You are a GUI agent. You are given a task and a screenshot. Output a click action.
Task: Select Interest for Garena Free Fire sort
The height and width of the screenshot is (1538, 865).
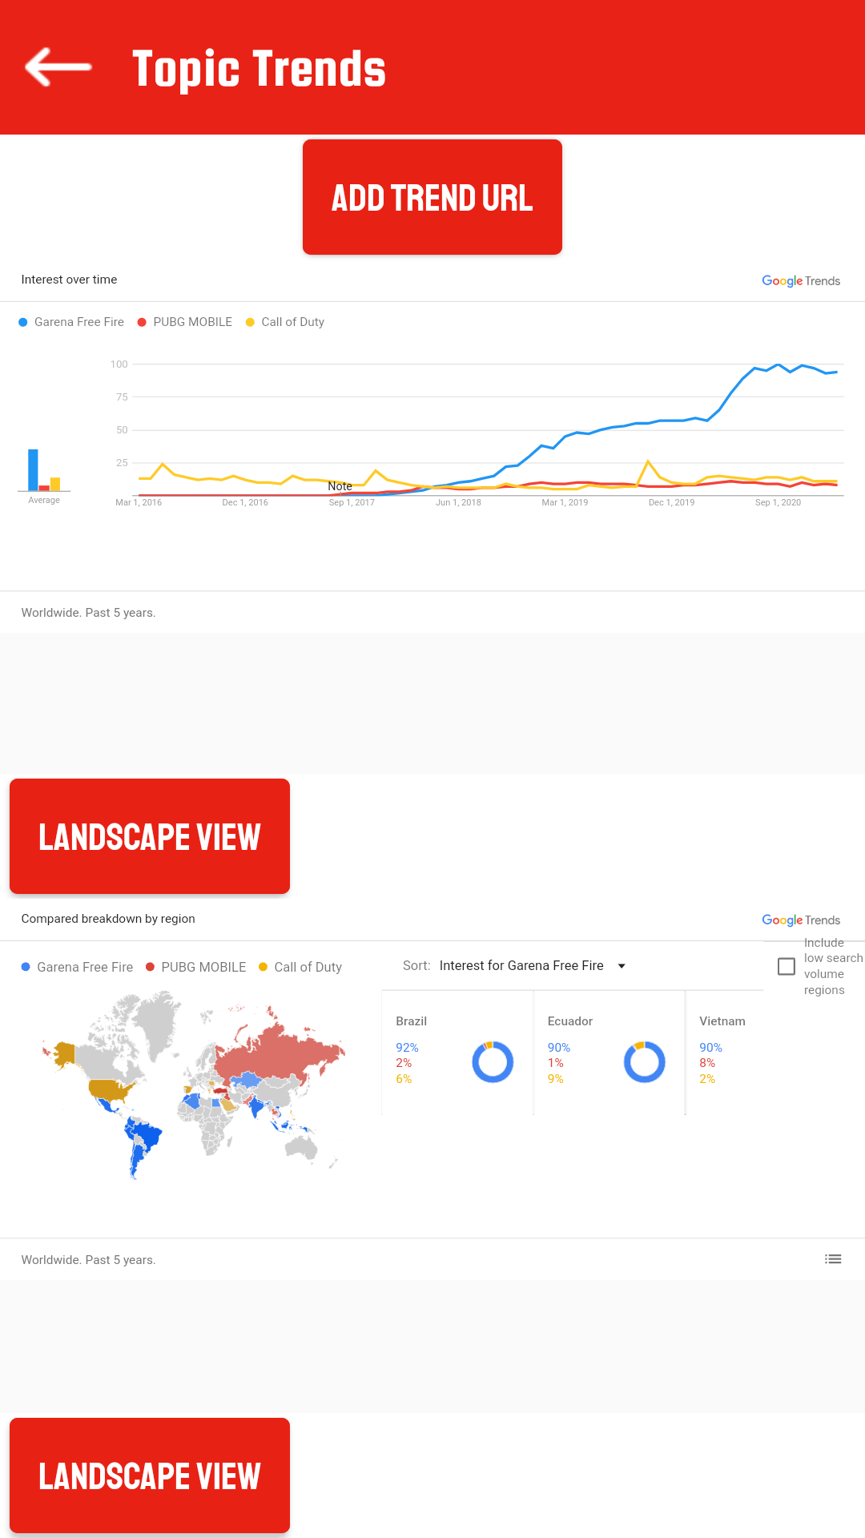pos(521,966)
